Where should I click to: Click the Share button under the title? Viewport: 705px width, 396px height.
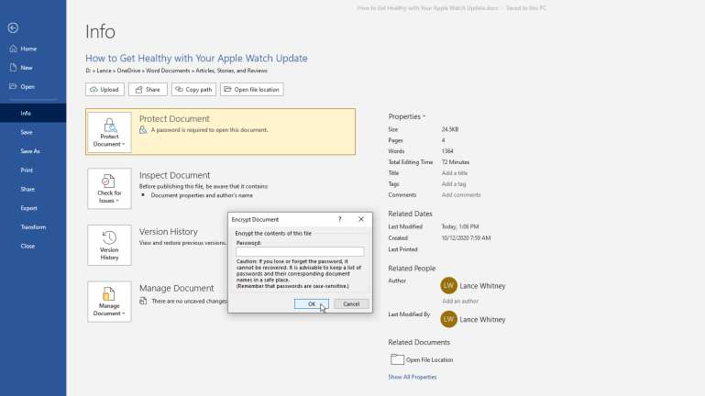(x=148, y=90)
